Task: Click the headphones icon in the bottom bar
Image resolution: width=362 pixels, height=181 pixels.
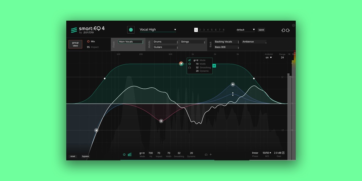Action: coord(206,155)
